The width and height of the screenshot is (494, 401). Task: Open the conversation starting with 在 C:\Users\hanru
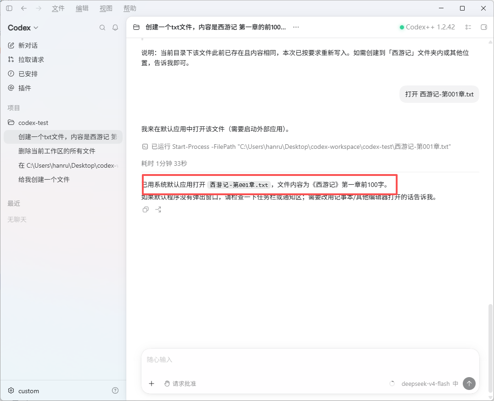pos(63,165)
